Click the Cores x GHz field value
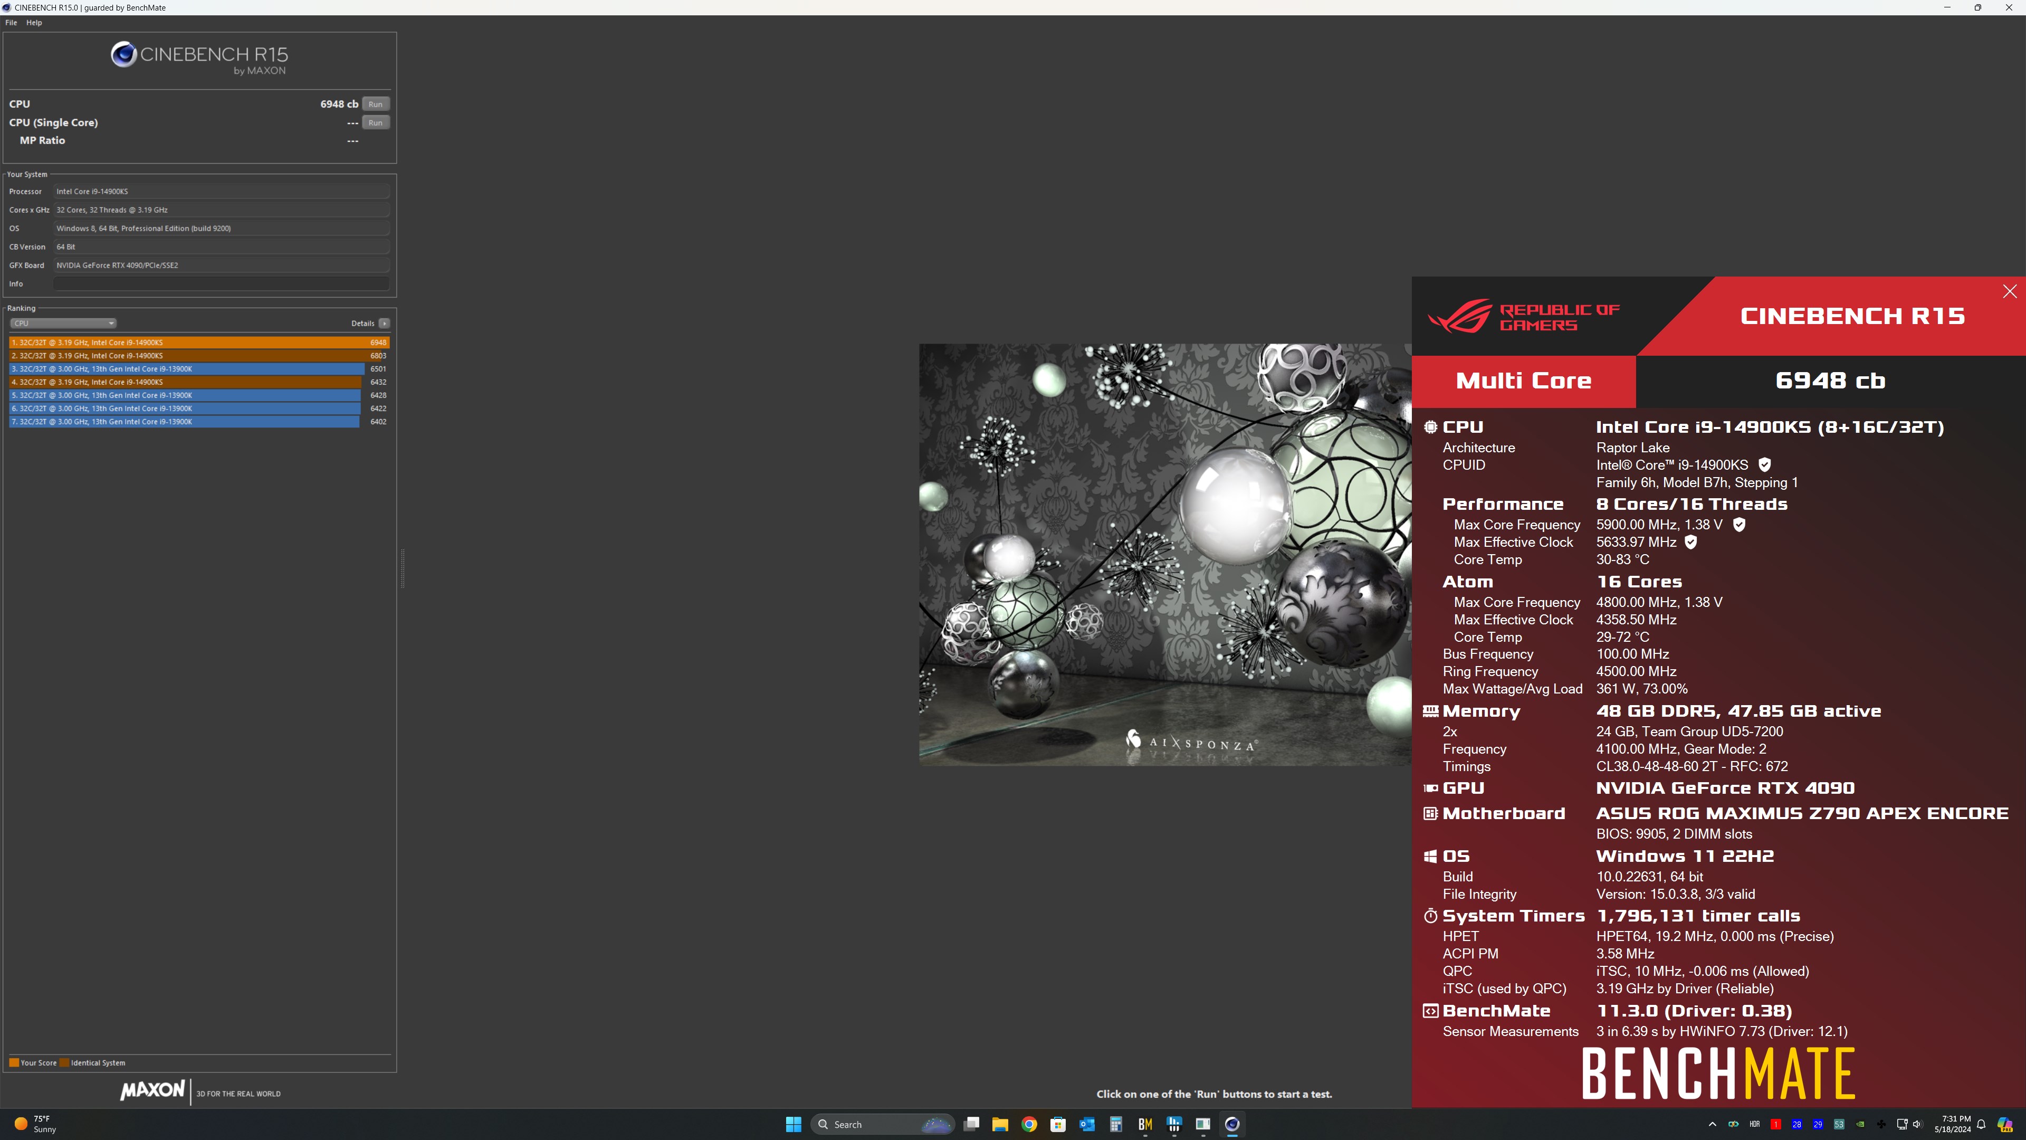2026x1140 pixels. click(221, 210)
